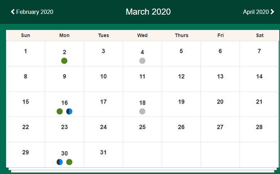
Task: Click the Thurs column header
Action: pyautogui.click(x=181, y=35)
